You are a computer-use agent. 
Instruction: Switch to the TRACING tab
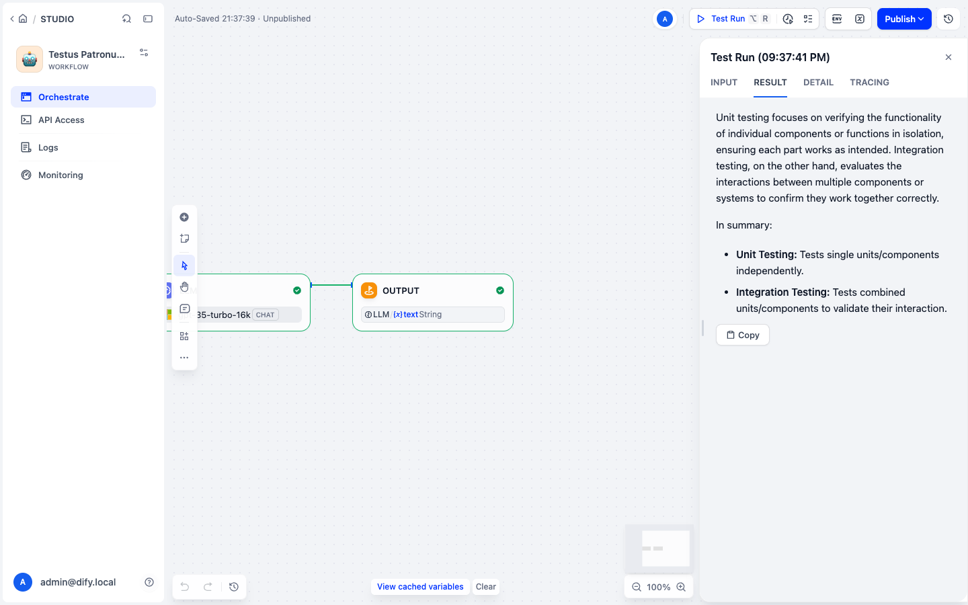pos(869,82)
